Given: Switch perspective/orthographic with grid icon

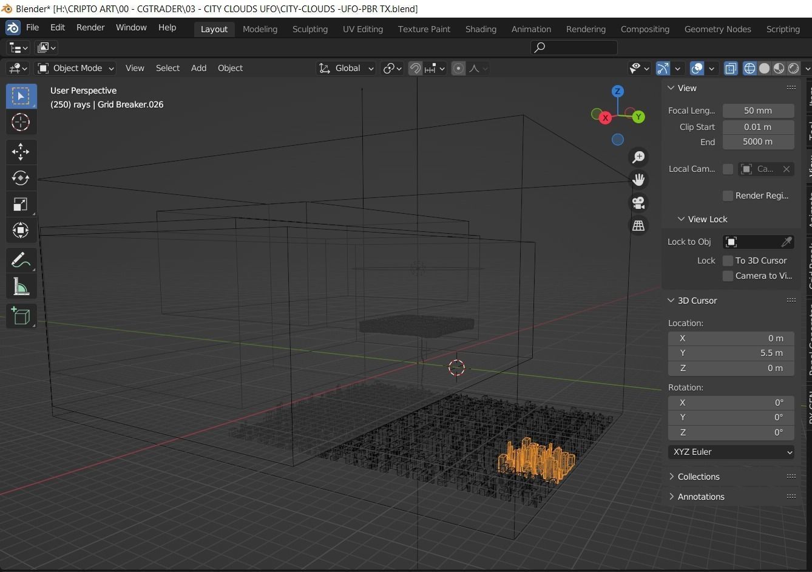Looking at the screenshot, I should tap(638, 226).
